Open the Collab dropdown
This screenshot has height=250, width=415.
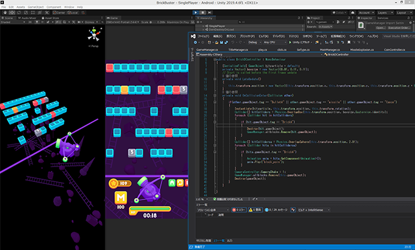pos(340,12)
